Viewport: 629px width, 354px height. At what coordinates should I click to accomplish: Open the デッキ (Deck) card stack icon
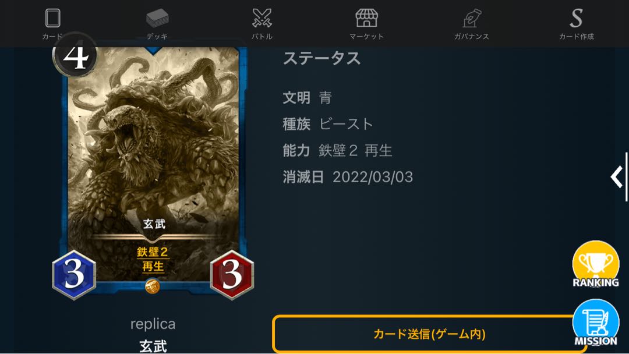[x=157, y=18]
